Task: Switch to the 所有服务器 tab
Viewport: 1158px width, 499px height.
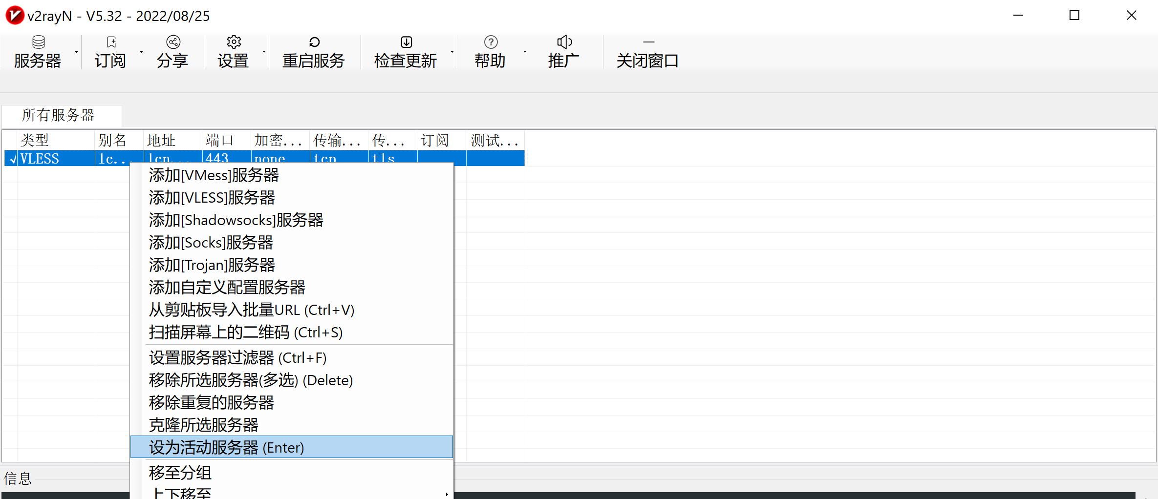Action: click(62, 116)
